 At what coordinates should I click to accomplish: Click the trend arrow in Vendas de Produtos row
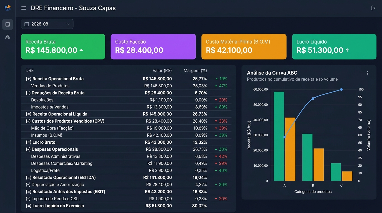216,86
